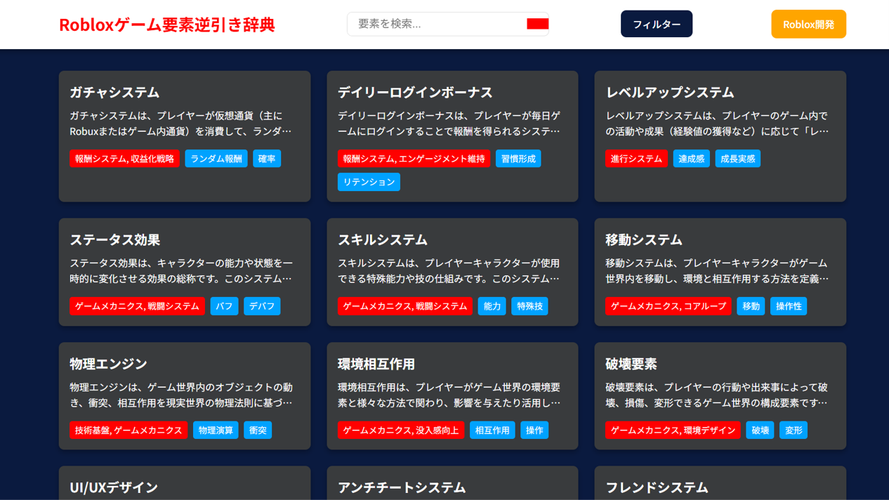Select the 特殊技 tag
This screenshot has width=889, height=500.
pyautogui.click(x=529, y=306)
